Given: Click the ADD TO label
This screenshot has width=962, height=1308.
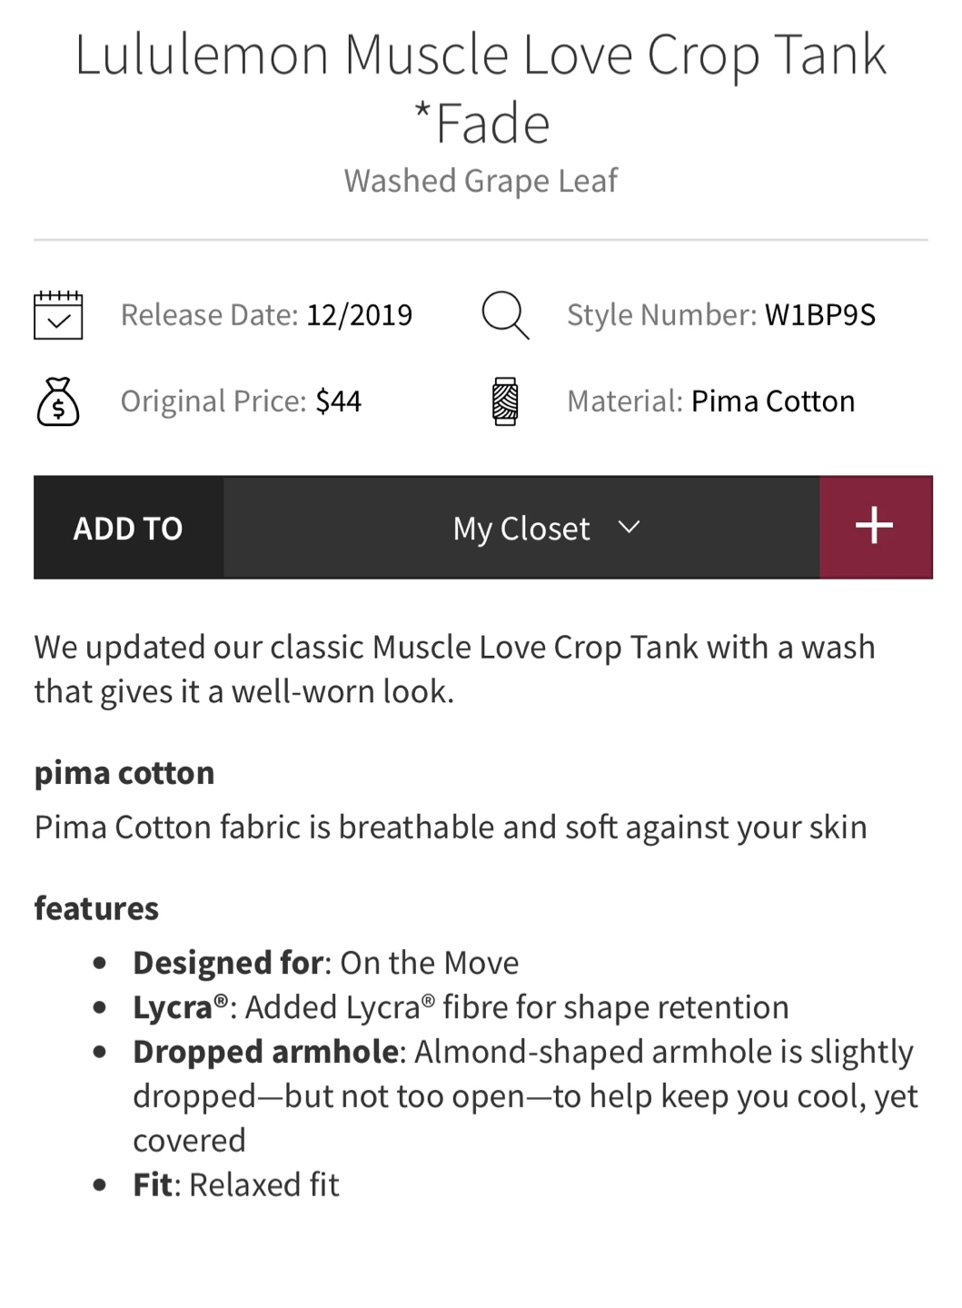Looking at the screenshot, I should 128,528.
